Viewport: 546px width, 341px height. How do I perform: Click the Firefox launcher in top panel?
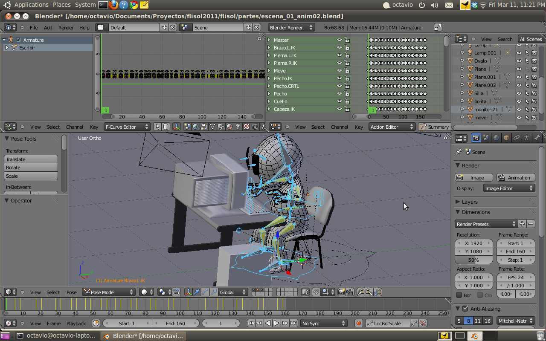[113, 5]
